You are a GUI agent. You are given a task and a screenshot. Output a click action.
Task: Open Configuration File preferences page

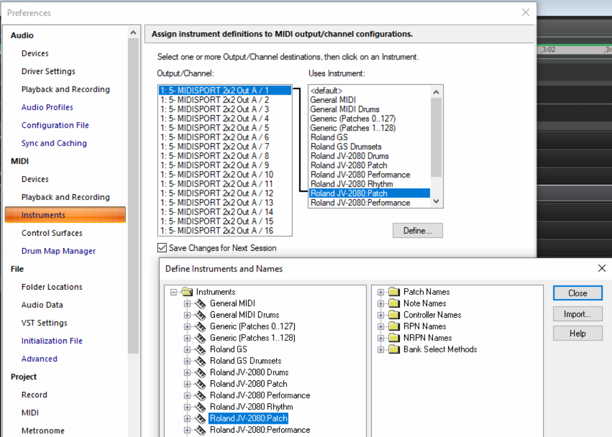(55, 125)
